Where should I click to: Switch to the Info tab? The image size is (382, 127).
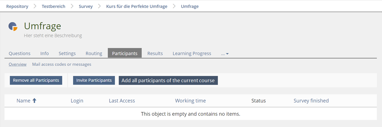pos(44,53)
